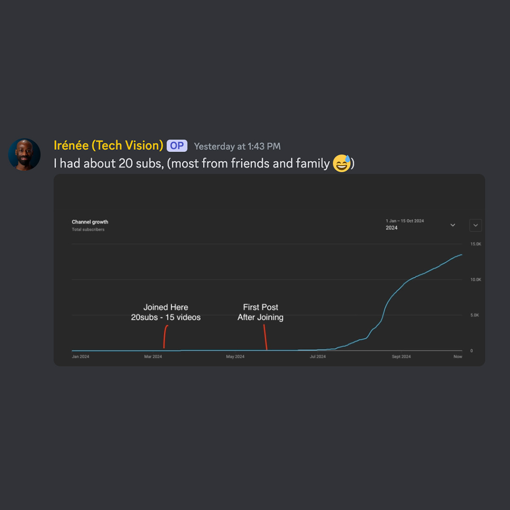The height and width of the screenshot is (510, 510).
Task: Select the Channel growth heading
Action: [90, 222]
